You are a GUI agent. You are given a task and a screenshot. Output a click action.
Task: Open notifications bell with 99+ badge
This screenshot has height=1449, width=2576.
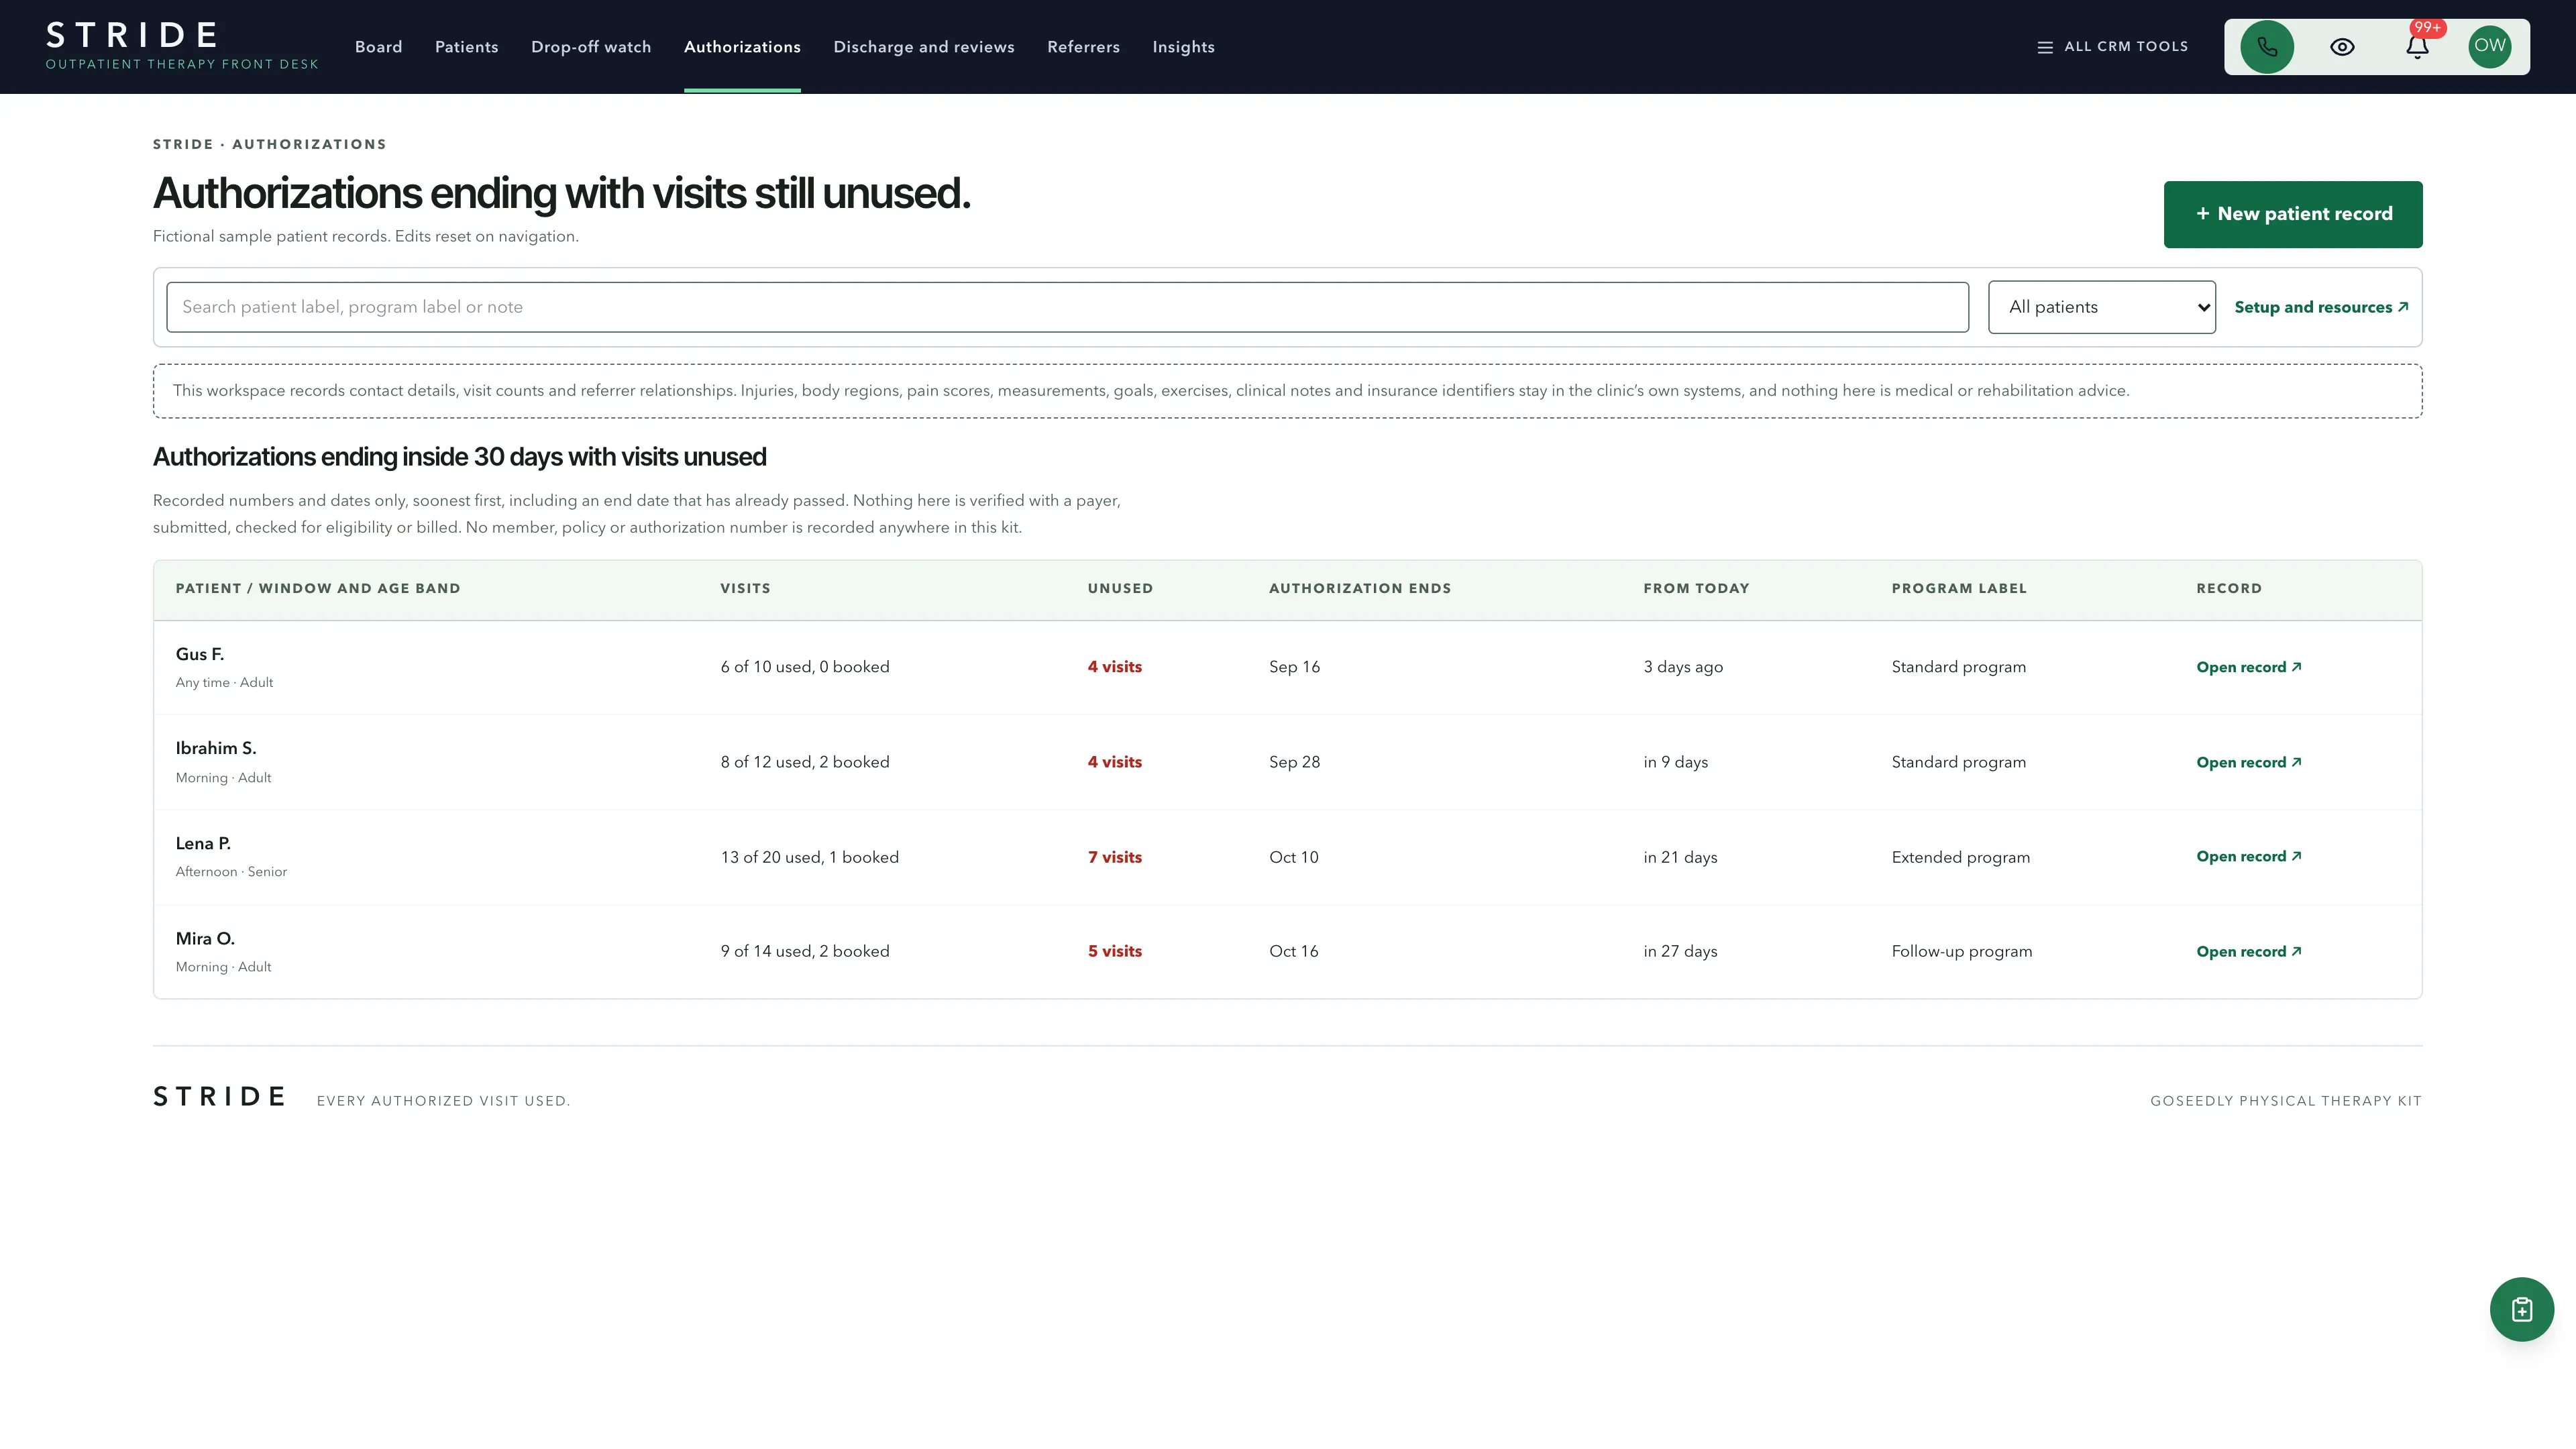pyautogui.click(x=2417, y=47)
